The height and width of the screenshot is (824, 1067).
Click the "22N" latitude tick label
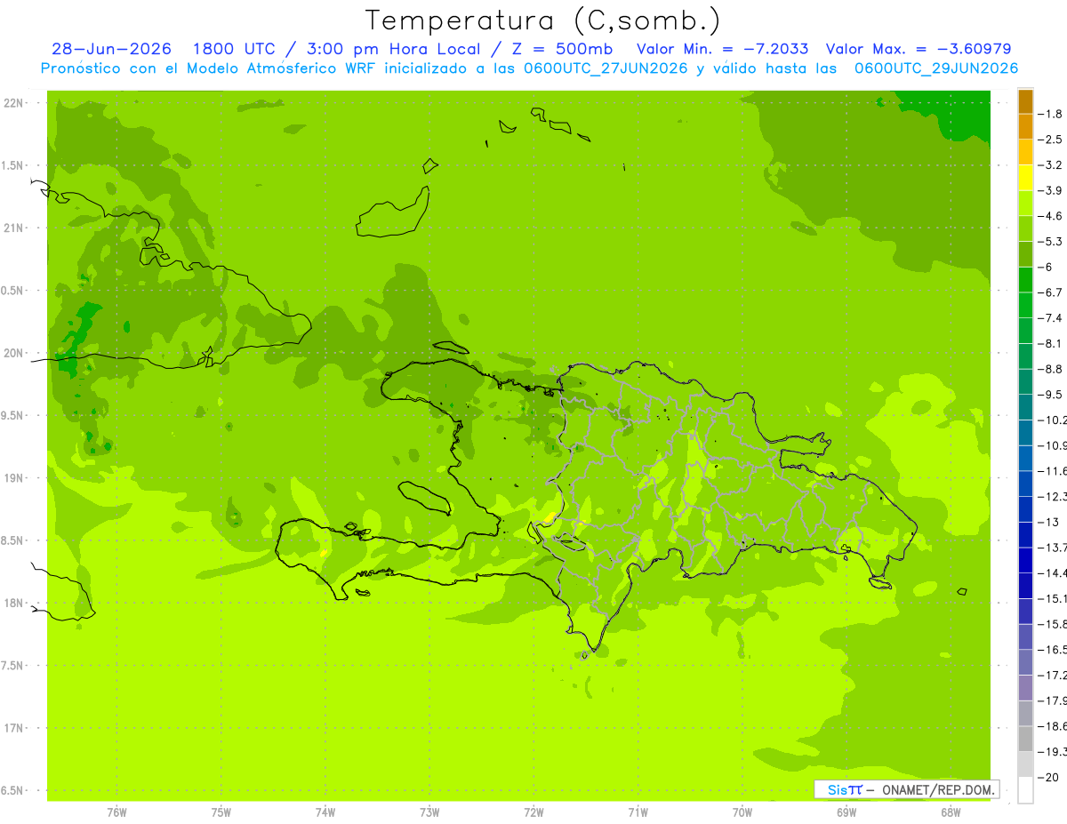[13, 103]
